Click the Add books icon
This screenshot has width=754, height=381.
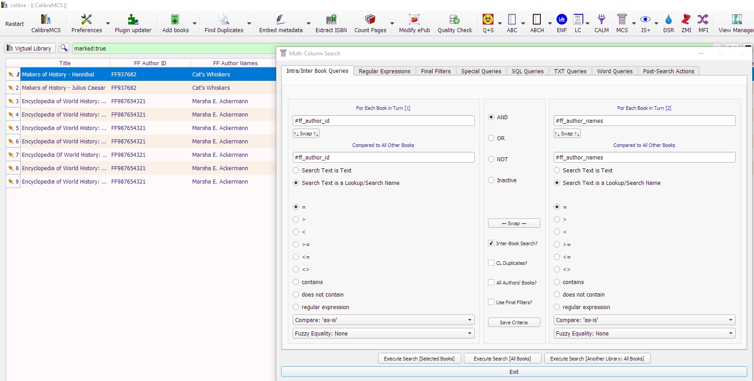(x=175, y=23)
